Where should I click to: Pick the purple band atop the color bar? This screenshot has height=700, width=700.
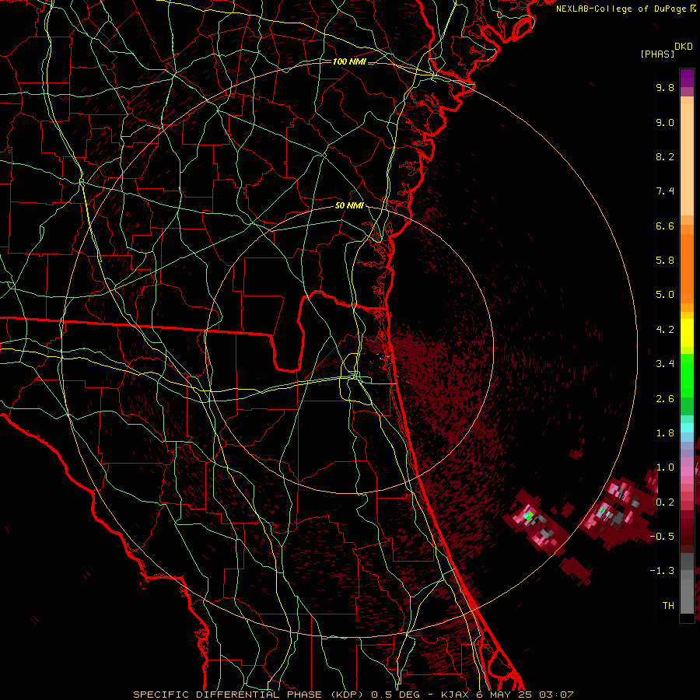687,78
